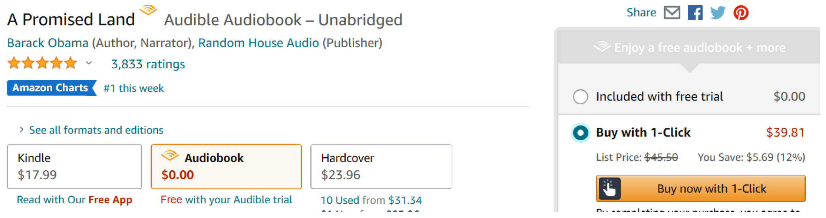This screenshot has height=218, width=826.
Task: Share this audiobook on Facebook
Action: pos(695,13)
